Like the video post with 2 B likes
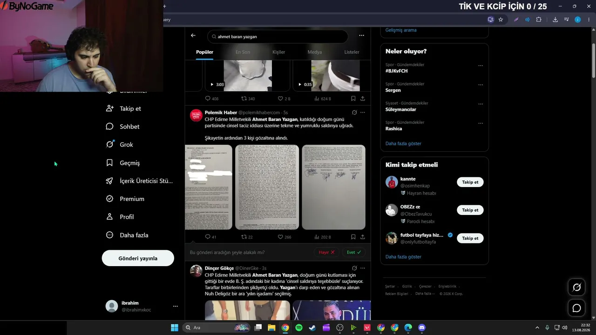 pyautogui.click(x=284, y=99)
